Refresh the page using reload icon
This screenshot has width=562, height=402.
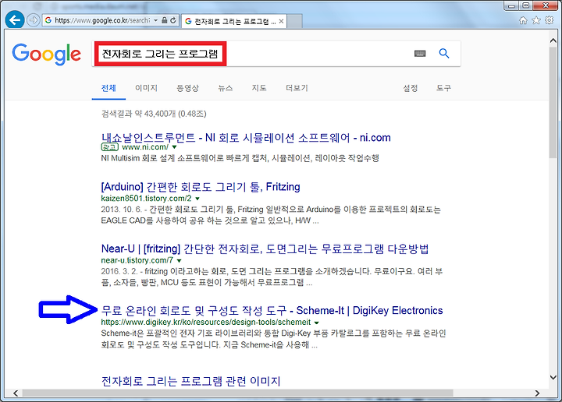(173, 20)
